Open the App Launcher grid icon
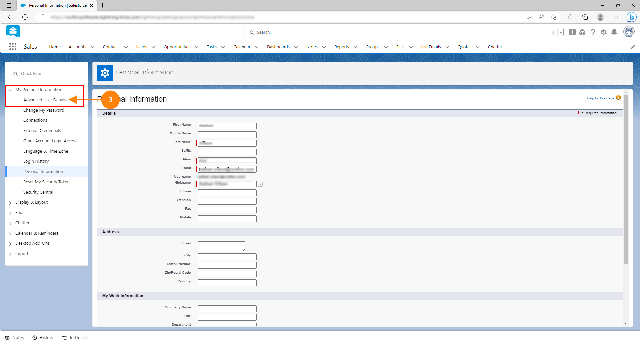Viewport: 640px width, 344px height. (x=13, y=47)
